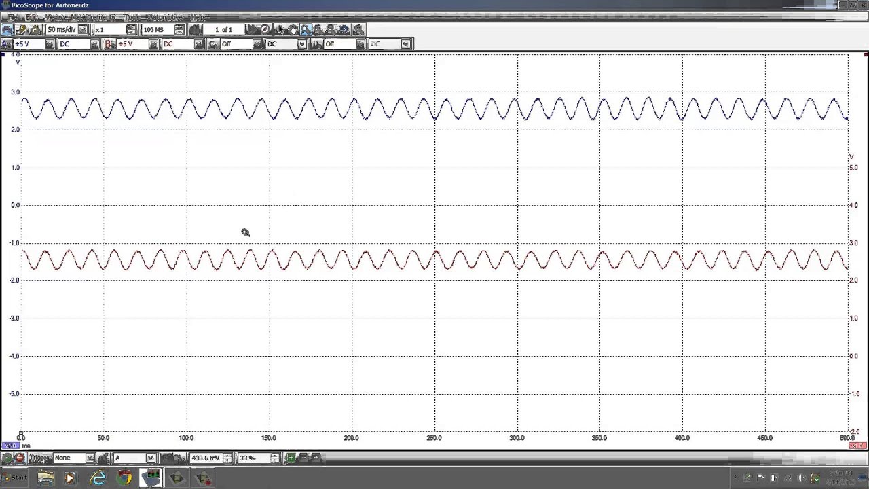869x489 pixels.
Task: Go to previous waveform buffer
Action: pyautogui.click(x=195, y=30)
